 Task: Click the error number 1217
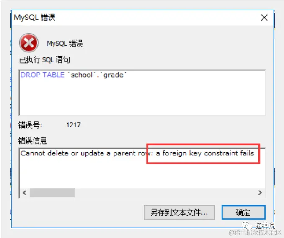point(73,125)
